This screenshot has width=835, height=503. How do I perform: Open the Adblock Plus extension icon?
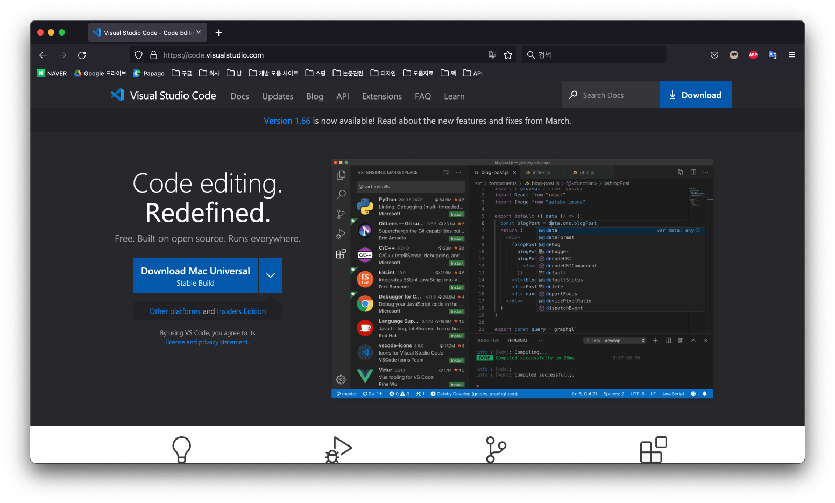[753, 55]
